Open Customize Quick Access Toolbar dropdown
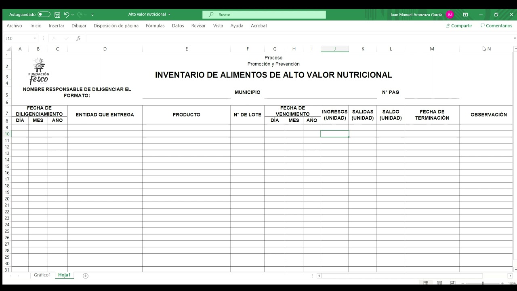Image resolution: width=517 pixels, height=291 pixels. pos(92,15)
